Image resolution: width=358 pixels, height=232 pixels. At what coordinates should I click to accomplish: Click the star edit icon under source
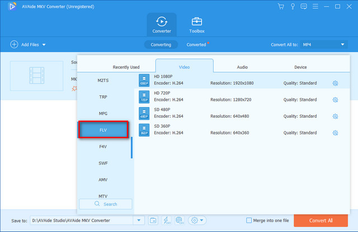pos(74,88)
